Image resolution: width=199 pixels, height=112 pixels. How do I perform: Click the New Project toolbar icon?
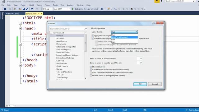click(15, 9)
